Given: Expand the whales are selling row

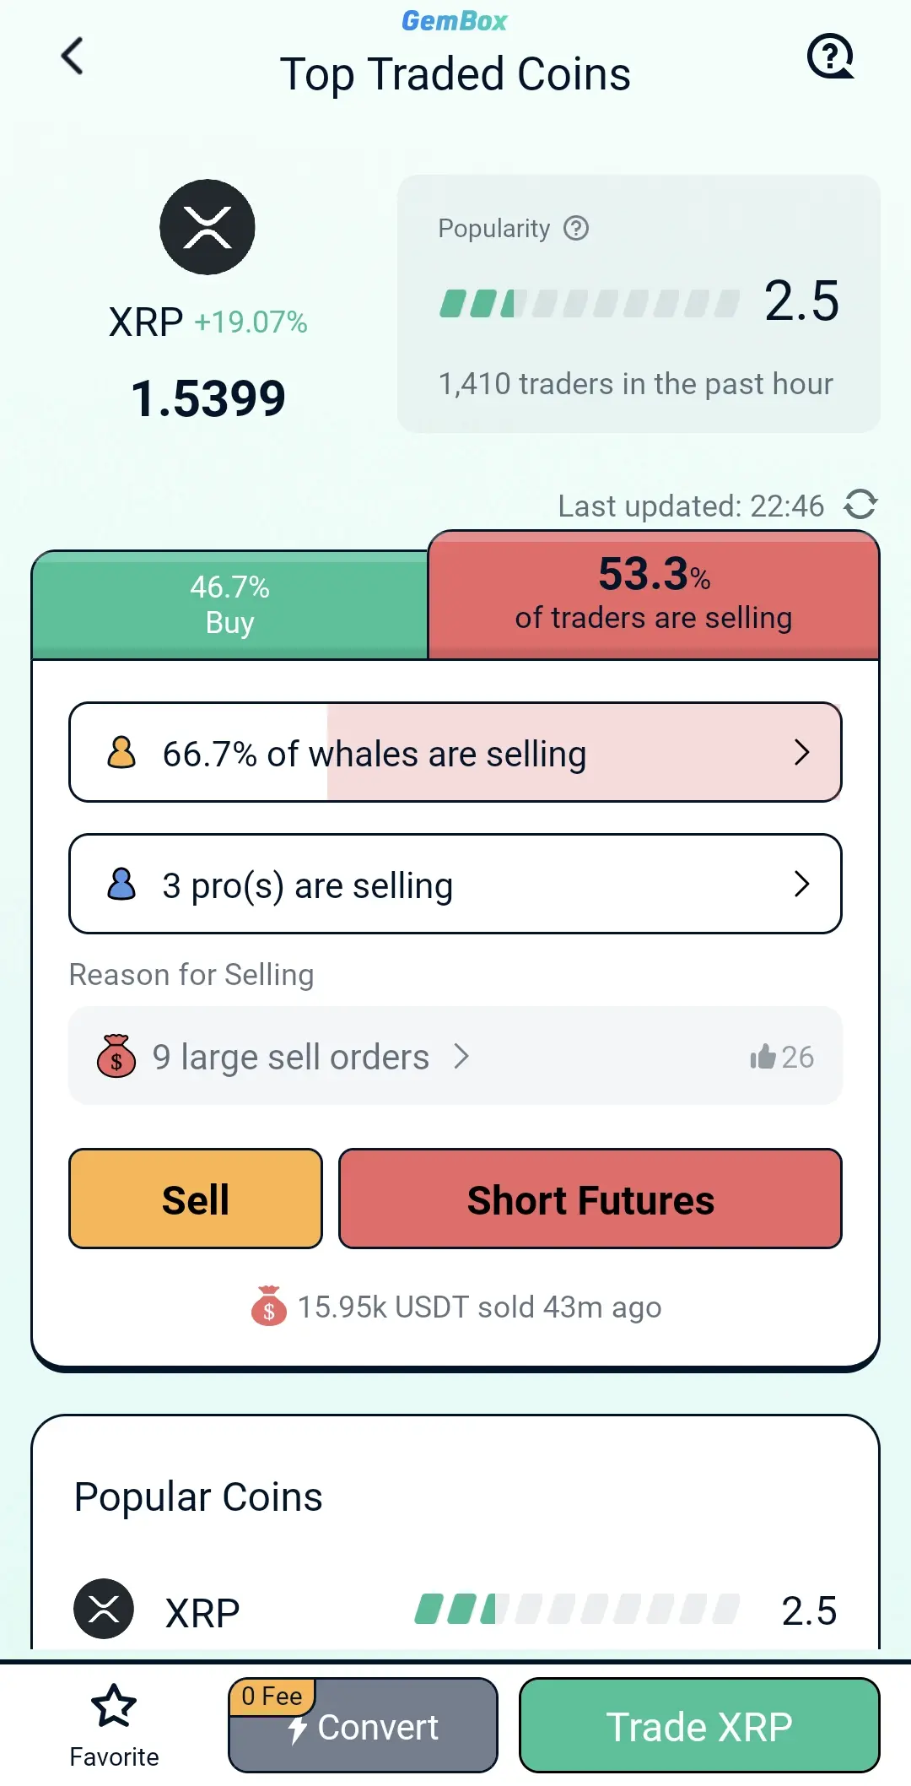Looking at the screenshot, I should pyautogui.click(x=801, y=752).
